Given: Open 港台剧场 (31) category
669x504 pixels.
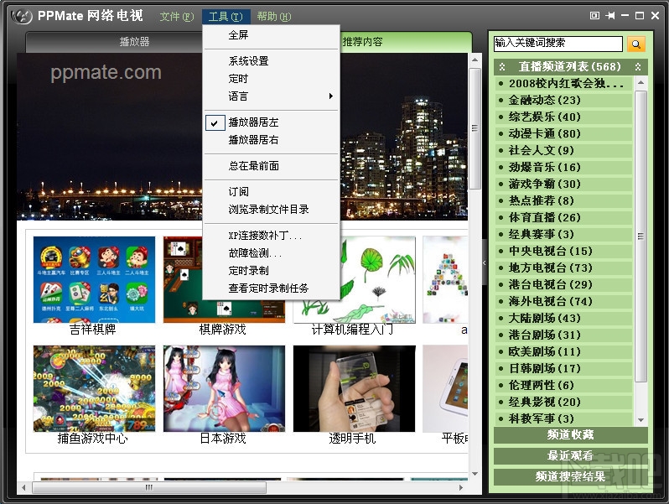Looking at the screenshot, I should [564, 335].
